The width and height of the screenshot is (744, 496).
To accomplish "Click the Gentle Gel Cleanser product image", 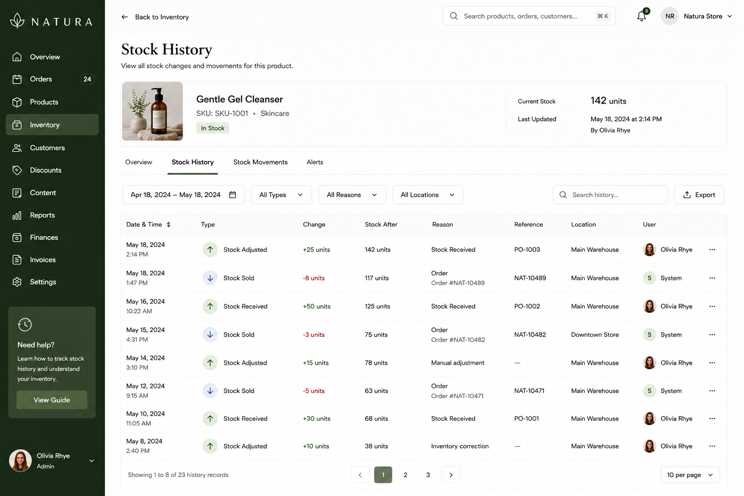I will coord(153,111).
